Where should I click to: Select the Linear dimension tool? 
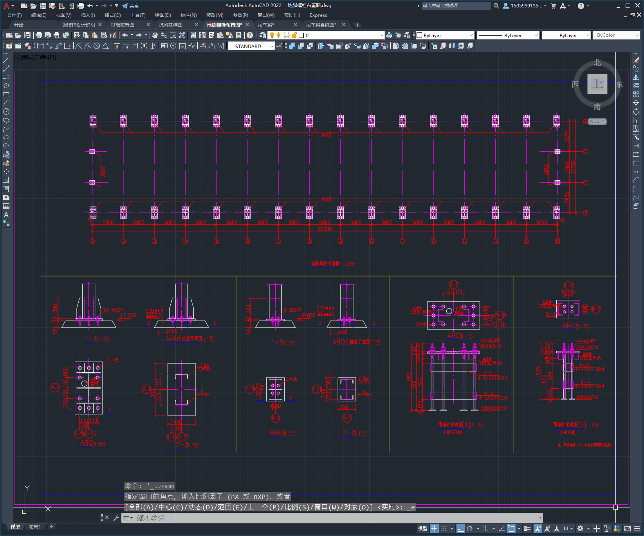pyautogui.click(x=40, y=46)
